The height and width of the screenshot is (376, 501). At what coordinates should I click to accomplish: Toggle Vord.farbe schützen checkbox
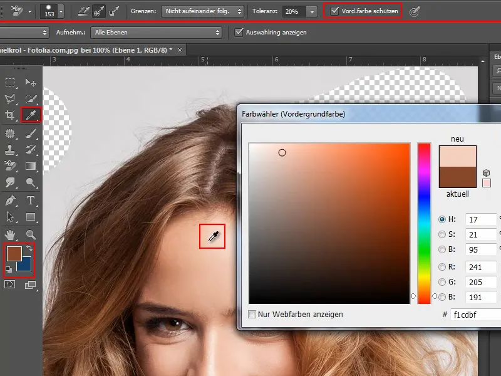(334, 11)
